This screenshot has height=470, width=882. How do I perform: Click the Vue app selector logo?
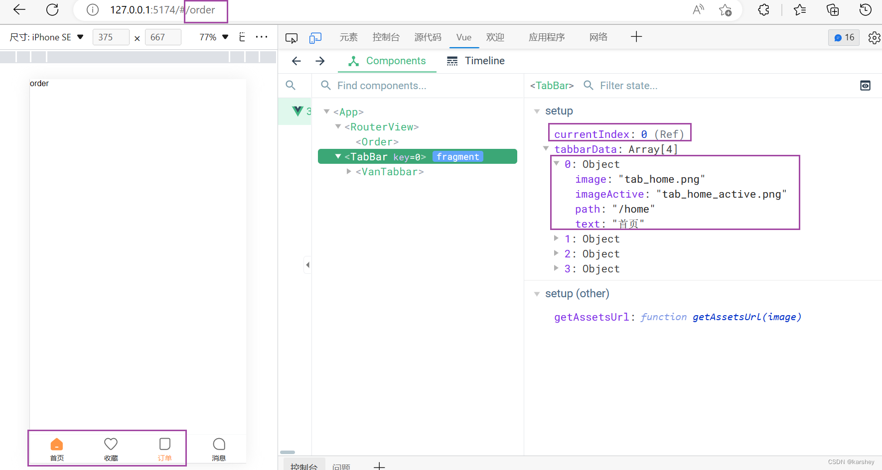pyautogui.click(x=298, y=111)
